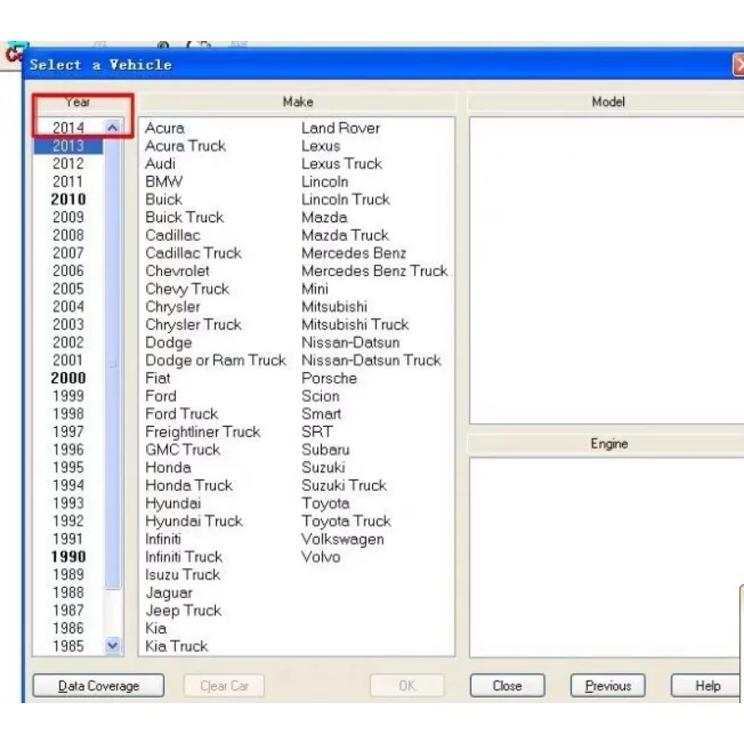
Task: Choose Cadillac make
Action: click(173, 235)
